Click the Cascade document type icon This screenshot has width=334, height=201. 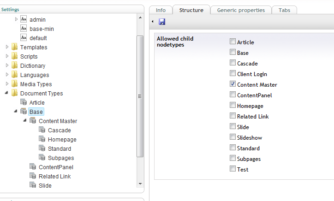(x=42, y=130)
